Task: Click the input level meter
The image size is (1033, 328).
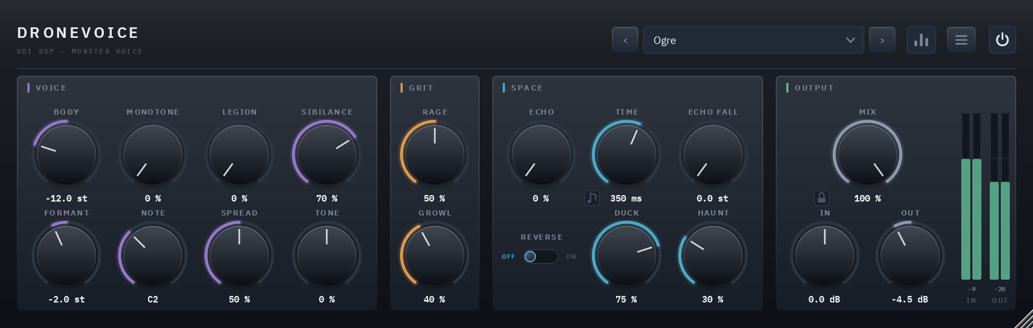Action: pos(971,196)
